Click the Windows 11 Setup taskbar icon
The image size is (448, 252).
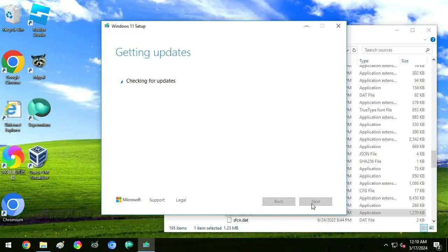click(x=146, y=245)
